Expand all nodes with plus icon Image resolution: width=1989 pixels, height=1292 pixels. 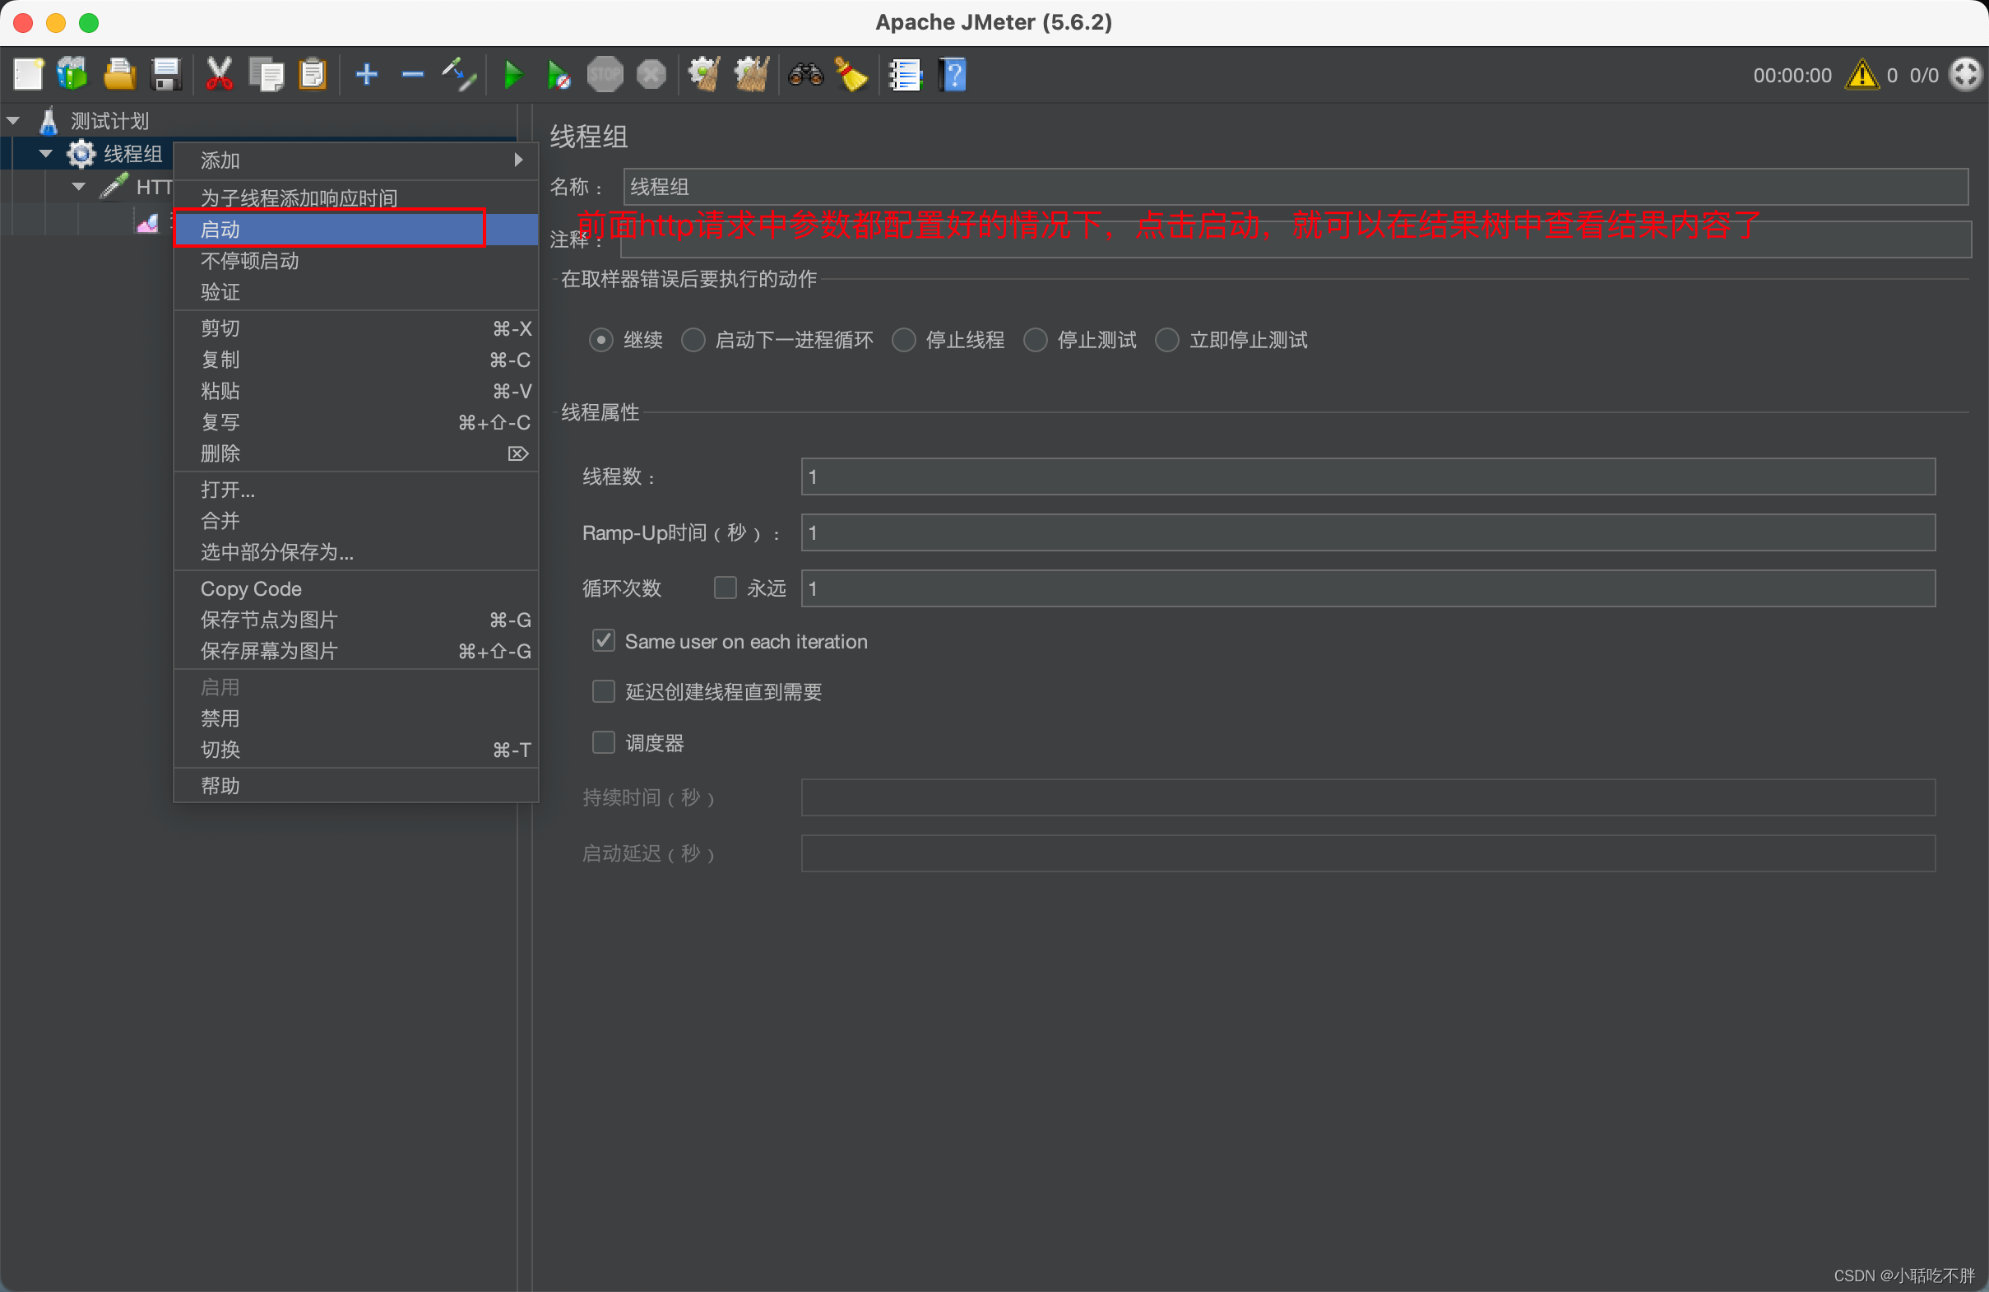[367, 74]
